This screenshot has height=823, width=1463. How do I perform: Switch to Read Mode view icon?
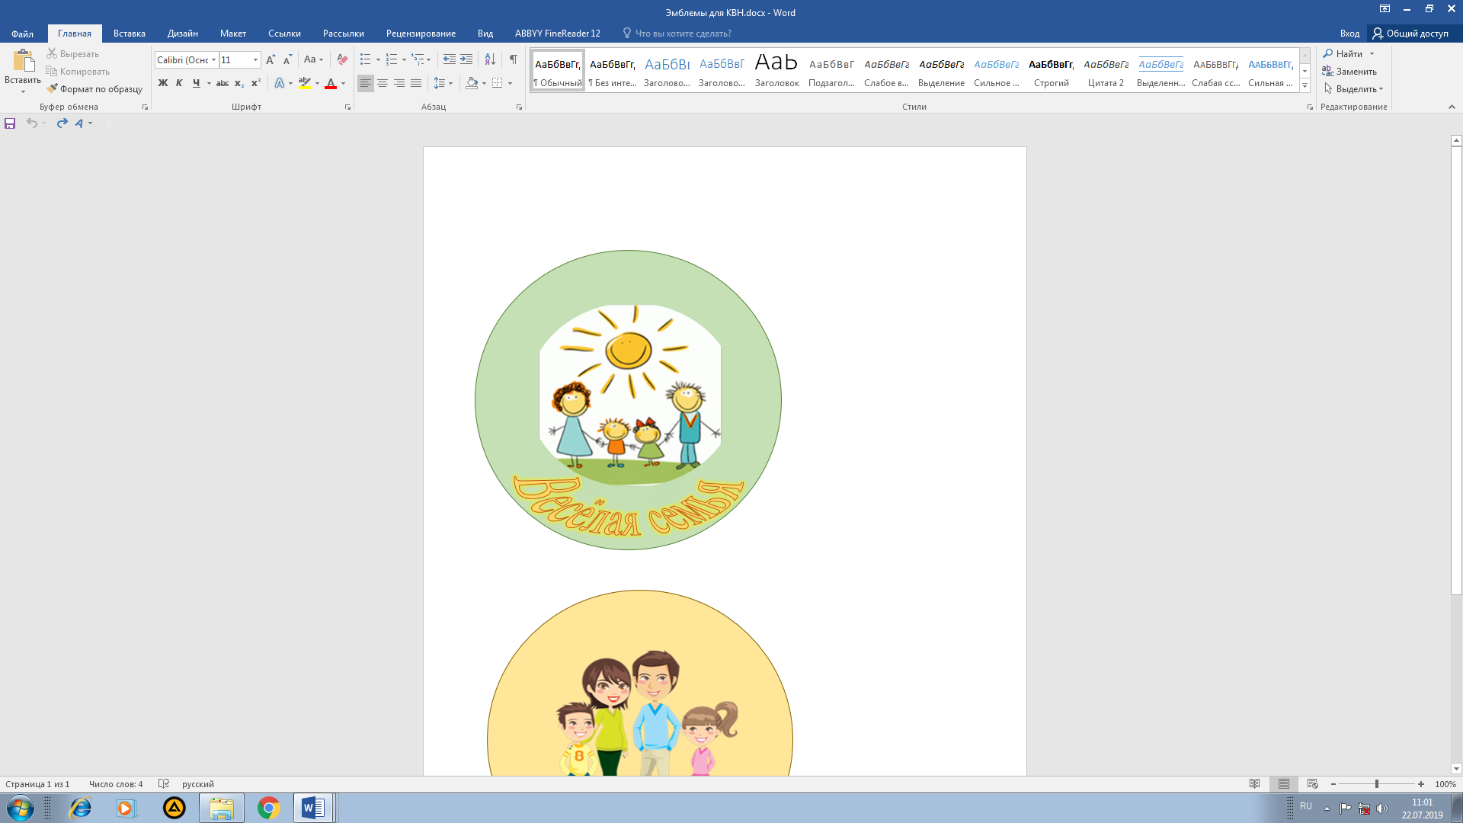pyautogui.click(x=1254, y=783)
